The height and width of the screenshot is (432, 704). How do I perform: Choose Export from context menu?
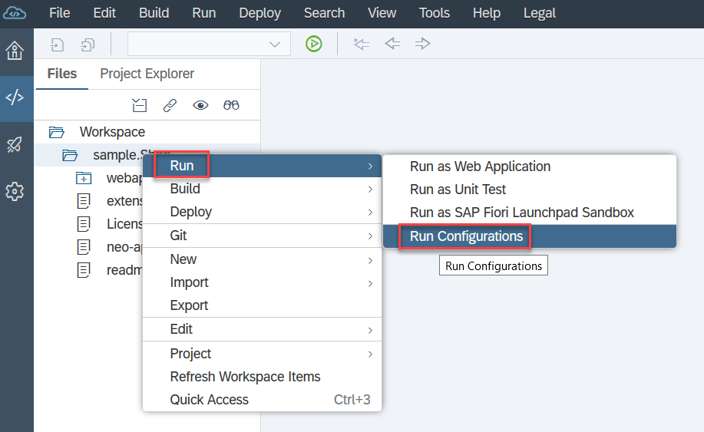click(262, 305)
